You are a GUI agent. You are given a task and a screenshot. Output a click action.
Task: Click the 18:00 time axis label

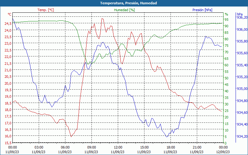[170, 148]
